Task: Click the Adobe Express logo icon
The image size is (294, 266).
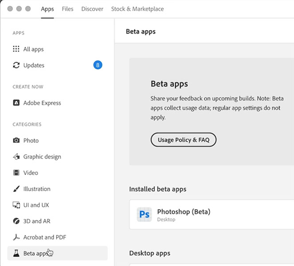Action: tap(16, 103)
